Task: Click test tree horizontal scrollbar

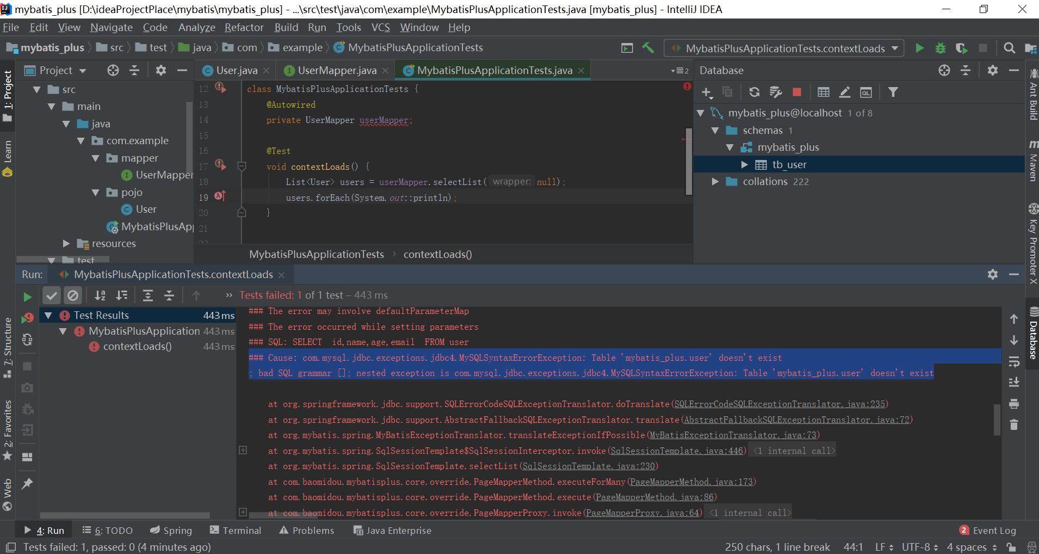Action: pos(125,515)
